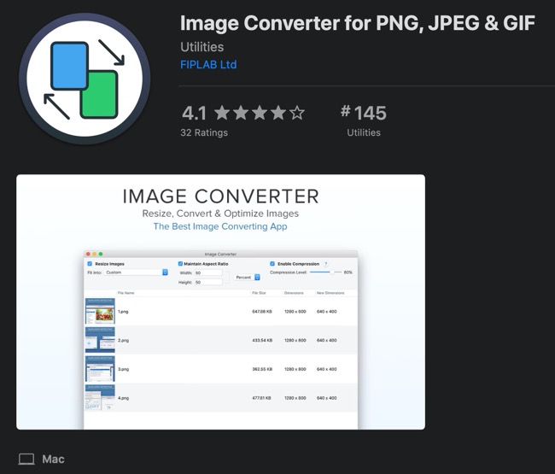Click the File Name column header
Image resolution: width=555 pixels, height=474 pixels.
coord(126,293)
